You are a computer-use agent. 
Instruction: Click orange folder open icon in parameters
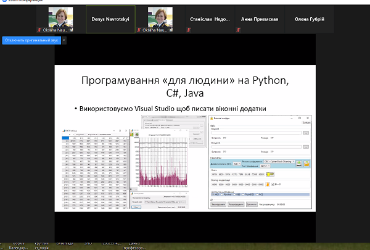point(306,163)
